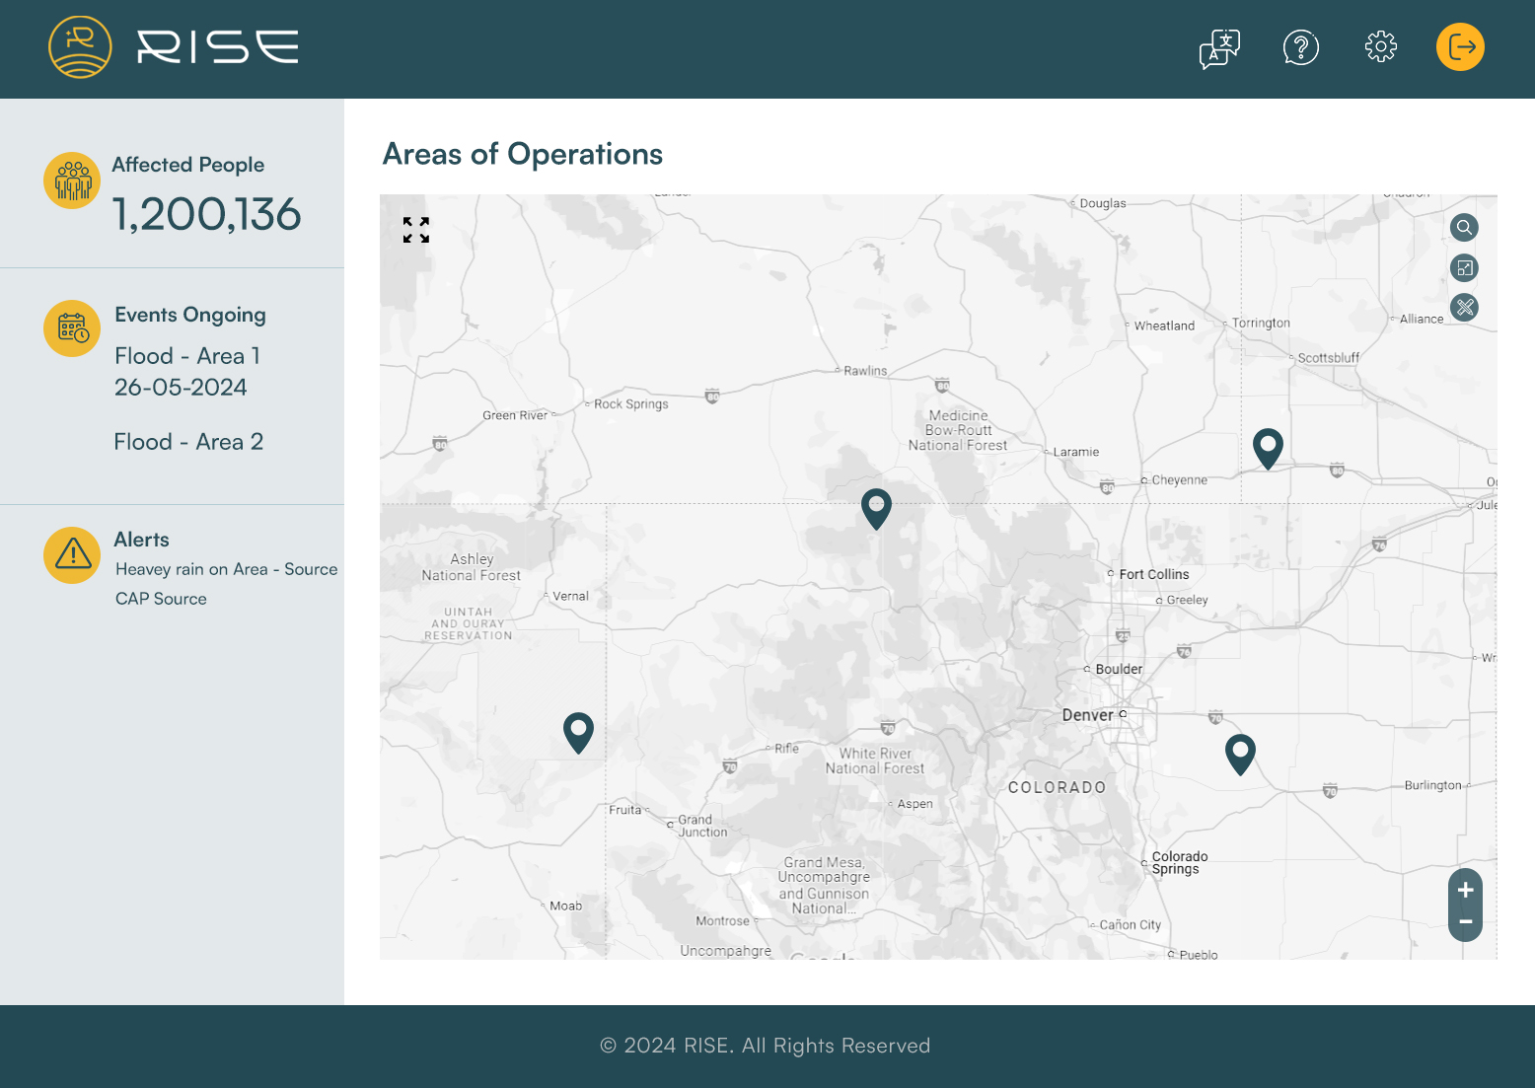Viewport: 1535px width, 1088px height.
Task: Click the help question mark icon
Action: click(1300, 47)
